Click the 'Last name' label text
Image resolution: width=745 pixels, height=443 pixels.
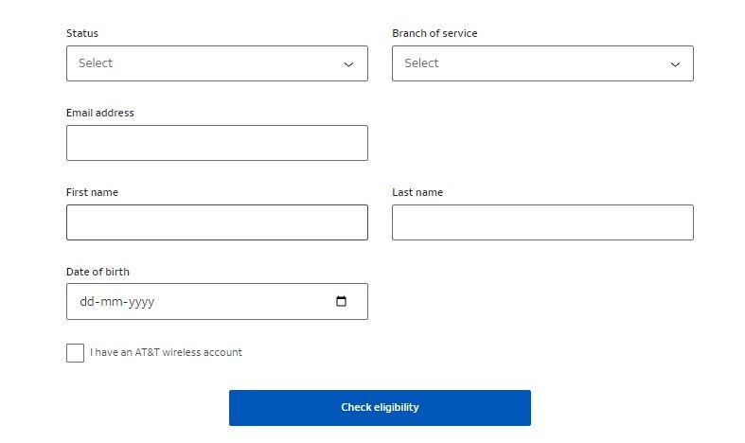coord(417,192)
